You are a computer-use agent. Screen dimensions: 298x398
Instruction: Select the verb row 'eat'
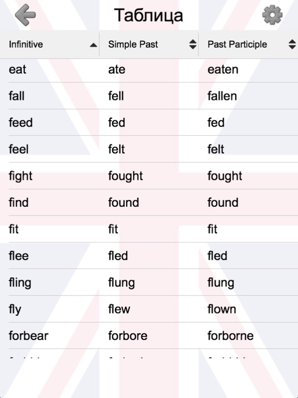[x=149, y=69]
